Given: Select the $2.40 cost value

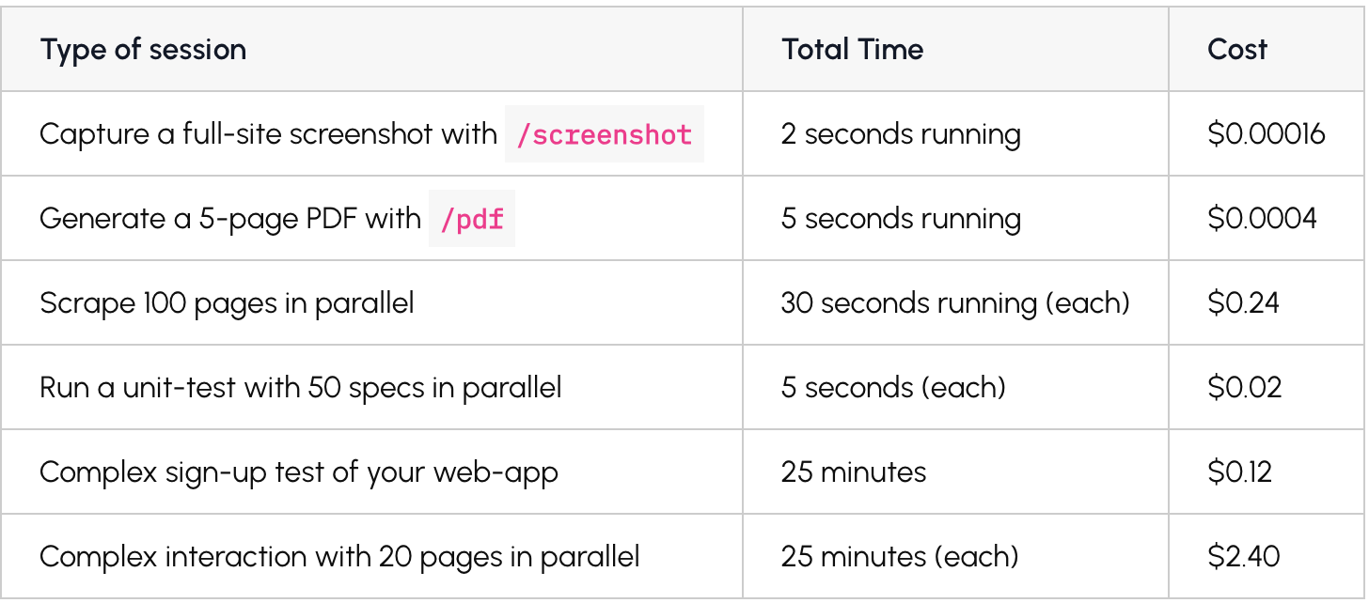Looking at the screenshot, I should tap(1244, 556).
